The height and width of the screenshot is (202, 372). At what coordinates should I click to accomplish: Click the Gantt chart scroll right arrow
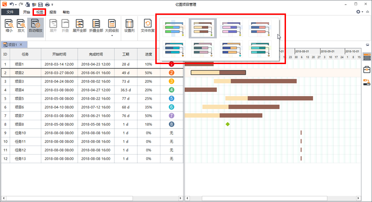tap(358, 198)
